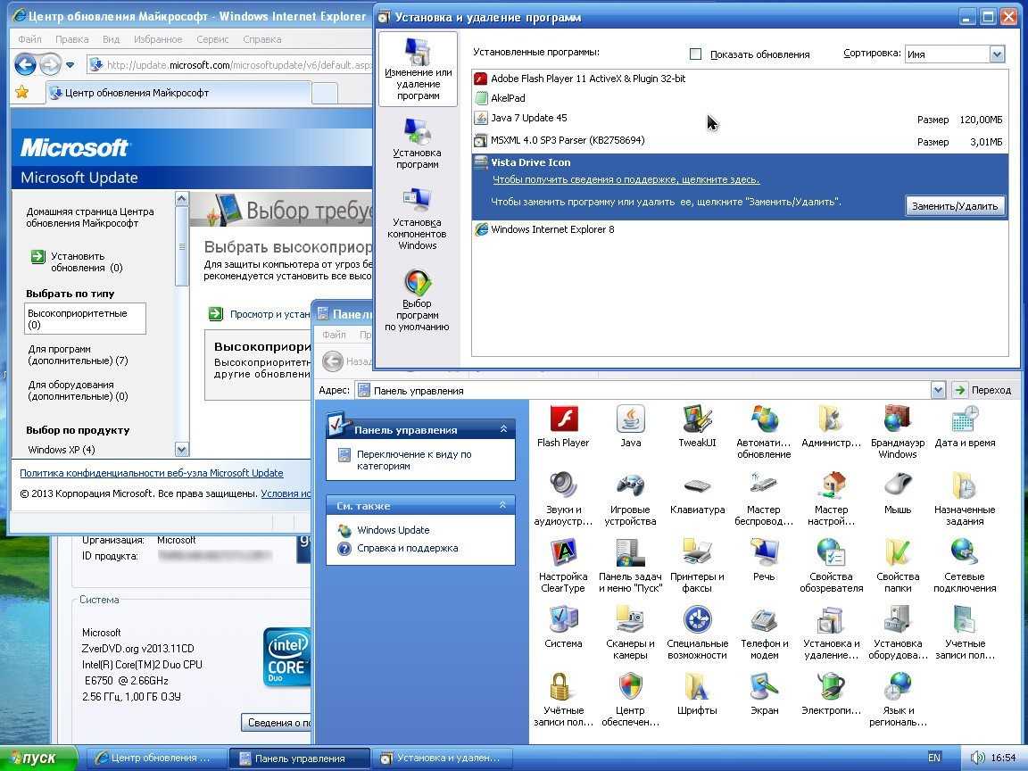Collapse the 'Панель управления' side panel header

pyautogui.click(x=502, y=429)
